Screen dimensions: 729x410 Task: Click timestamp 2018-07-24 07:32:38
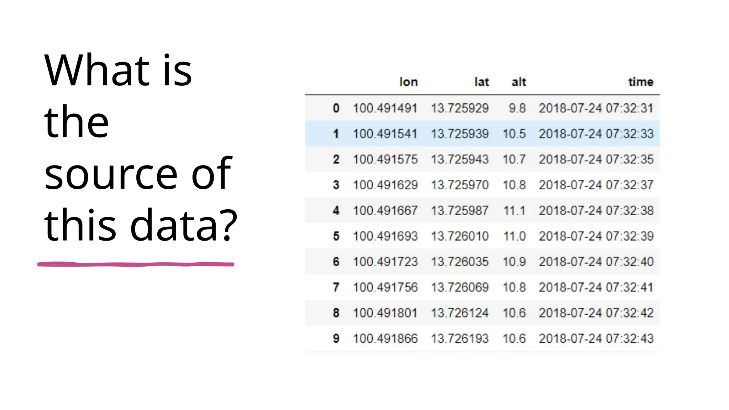click(596, 210)
